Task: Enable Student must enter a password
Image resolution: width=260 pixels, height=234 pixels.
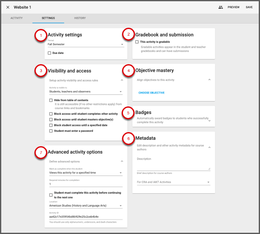Action: [51, 131]
